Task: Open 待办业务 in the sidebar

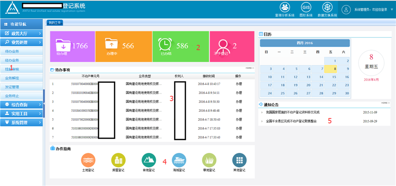Action: (21, 51)
